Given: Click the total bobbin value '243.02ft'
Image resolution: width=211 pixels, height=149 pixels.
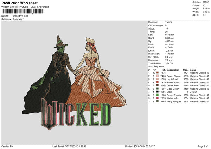Looking at the screenshot, I should 169,64.
